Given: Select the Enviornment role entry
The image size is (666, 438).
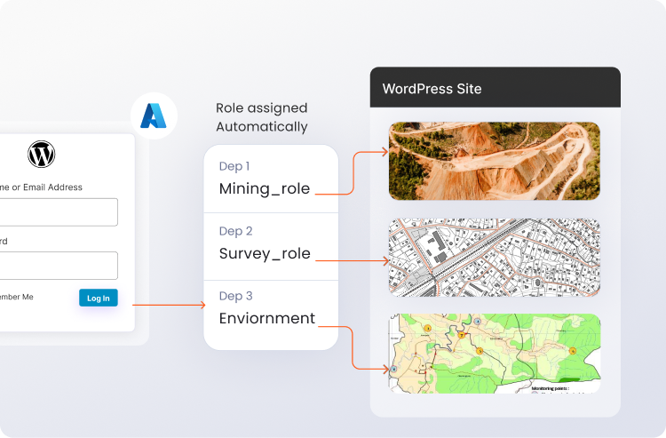Looking at the screenshot, I should [x=266, y=318].
